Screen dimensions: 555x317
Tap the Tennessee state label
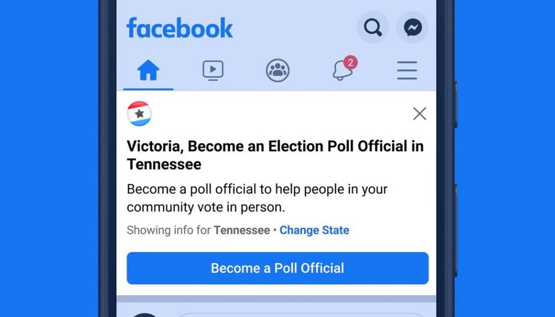241,230
